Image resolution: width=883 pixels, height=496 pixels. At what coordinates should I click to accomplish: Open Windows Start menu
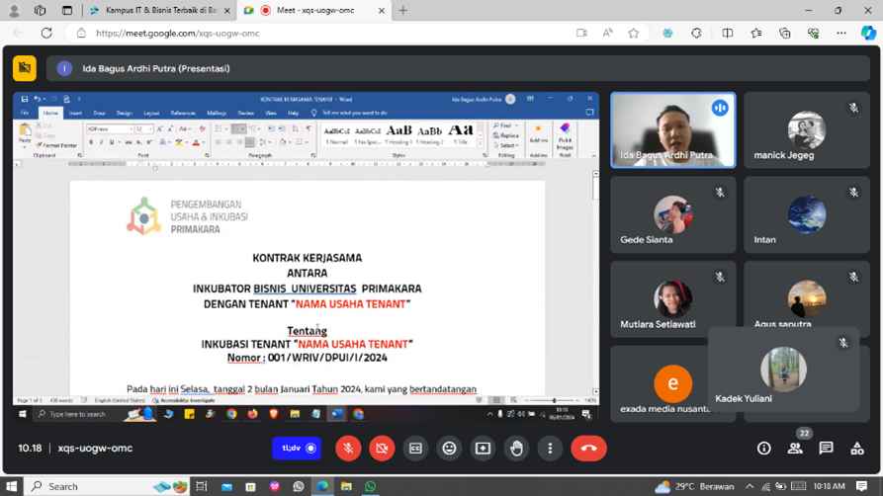(11, 486)
